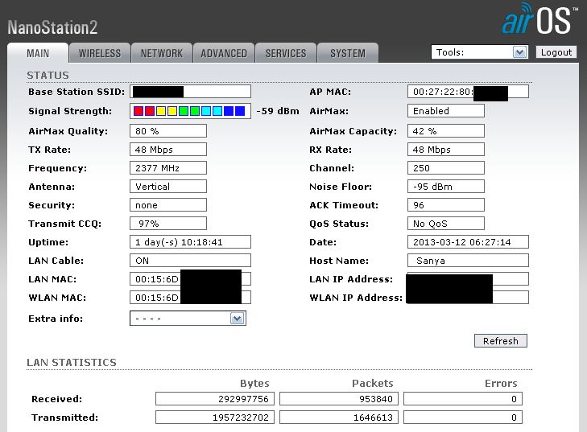Image resolution: width=587 pixels, height=432 pixels.
Task: Click the LAN Cable ON value
Action: [190, 261]
